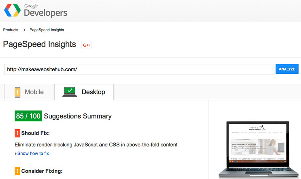Click the small triangle before Show how to fix
Screen dimensions: 301x179
point(16,154)
